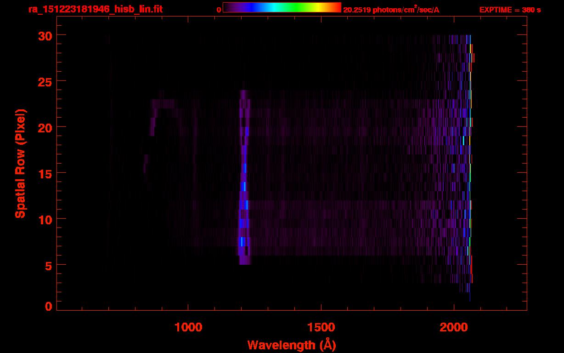The width and height of the screenshot is (564, 353).
Task: Click the x-axis tick label 1500
Action: coord(321,327)
